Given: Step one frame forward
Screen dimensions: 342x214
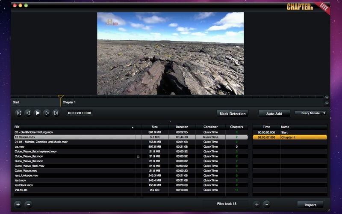Looking at the screenshot, I should click(47, 113).
